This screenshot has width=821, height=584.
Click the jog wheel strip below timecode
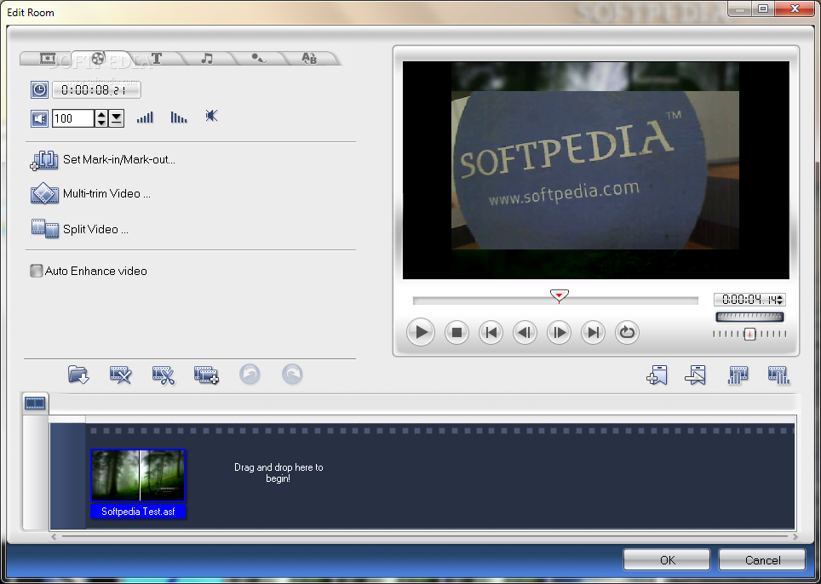point(749,317)
